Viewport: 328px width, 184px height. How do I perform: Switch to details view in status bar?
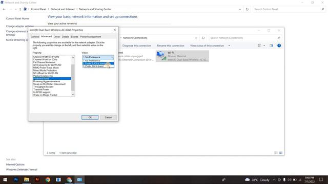(x=276, y=153)
